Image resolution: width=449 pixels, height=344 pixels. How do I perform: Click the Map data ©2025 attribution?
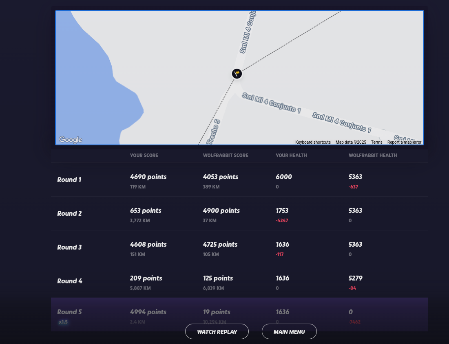pos(351,142)
